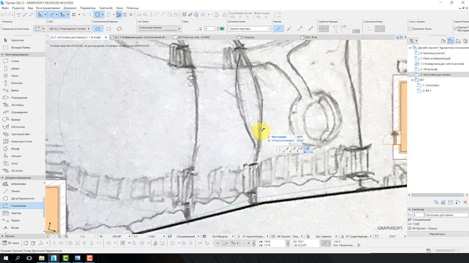Click the pen number field showing 9
469x263 pixels.
[x=210, y=29]
